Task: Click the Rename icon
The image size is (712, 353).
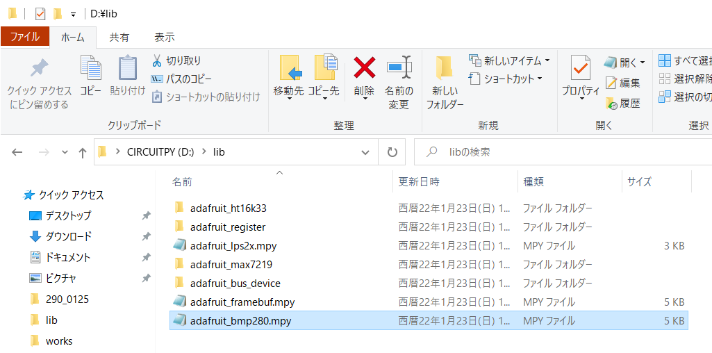Action: click(x=399, y=67)
